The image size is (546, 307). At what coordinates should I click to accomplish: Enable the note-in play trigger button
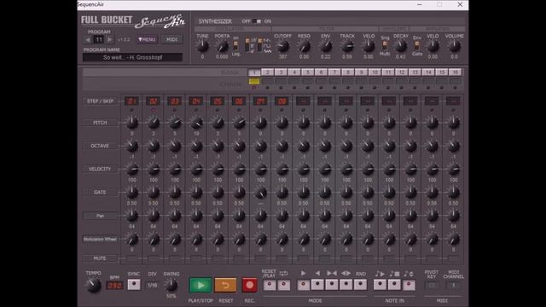(380, 285)
